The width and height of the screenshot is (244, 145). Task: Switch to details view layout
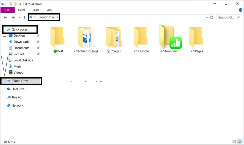pyautogui.click(x=234, y=142)
